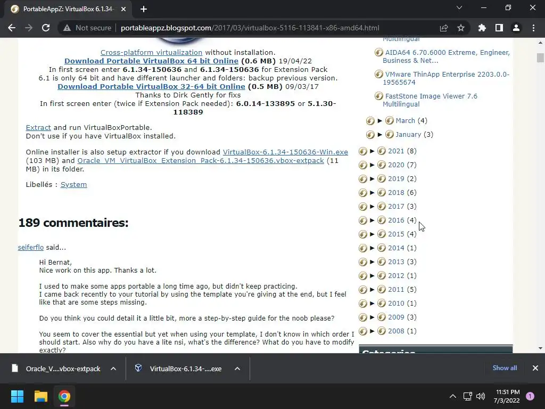Screen dimensions: 545x409
Task: Open VirtualBox-6.1.34-150636-Win.exe link
Action: 285,152
